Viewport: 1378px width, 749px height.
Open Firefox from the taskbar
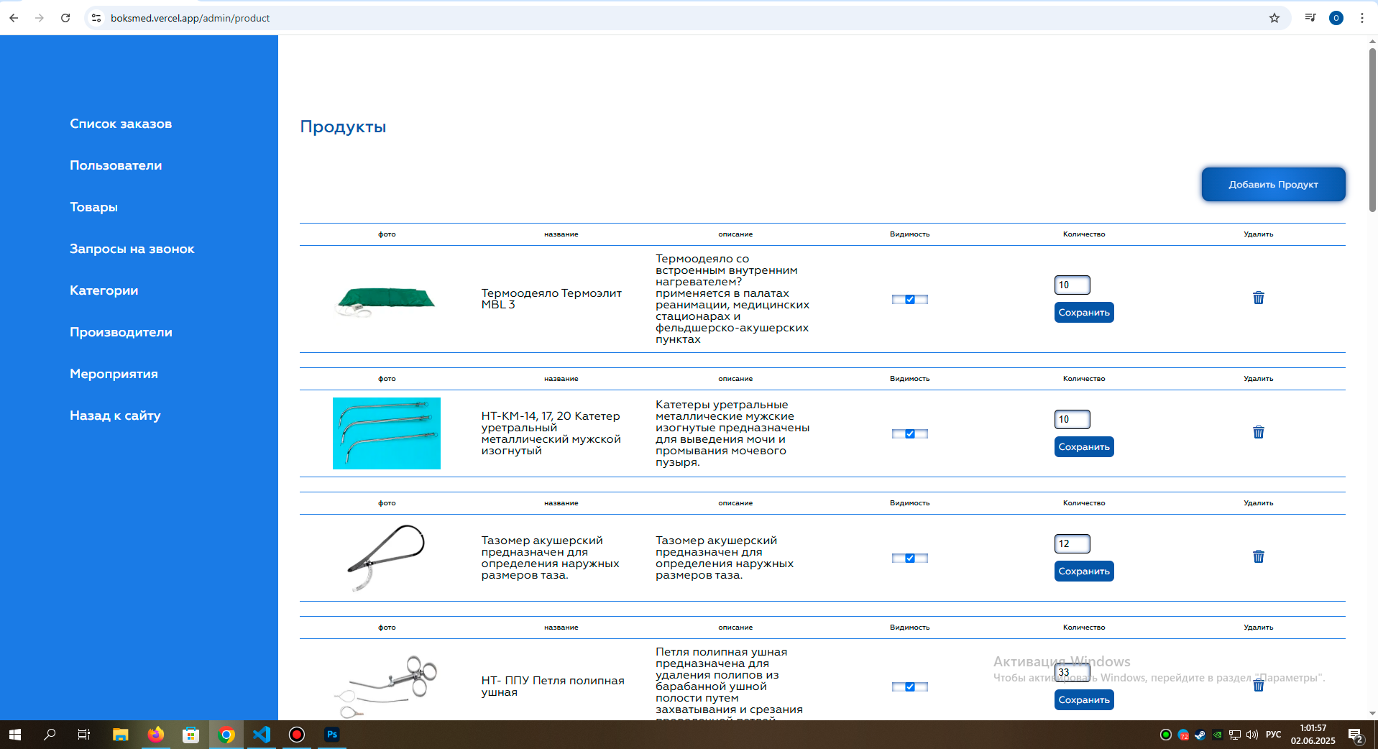pos(155,734)
